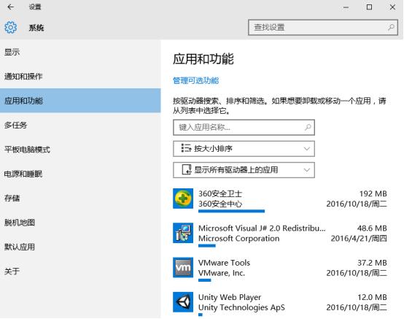Click the 键入应用名称 search field
The height and width of the screenshot is (319, 404).
[x=244, y=127]
